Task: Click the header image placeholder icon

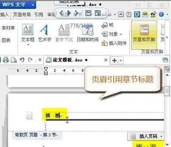Action: [x=29, y=116]
